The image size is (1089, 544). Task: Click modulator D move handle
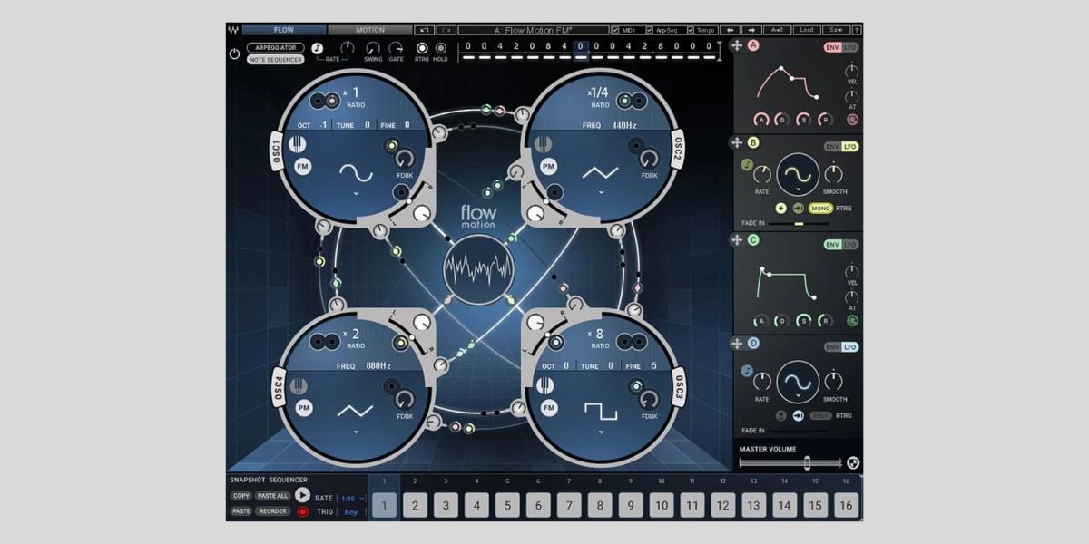[x=737, y=344]
